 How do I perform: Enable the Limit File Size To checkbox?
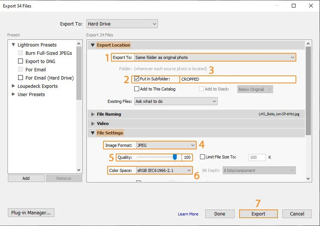202,157
